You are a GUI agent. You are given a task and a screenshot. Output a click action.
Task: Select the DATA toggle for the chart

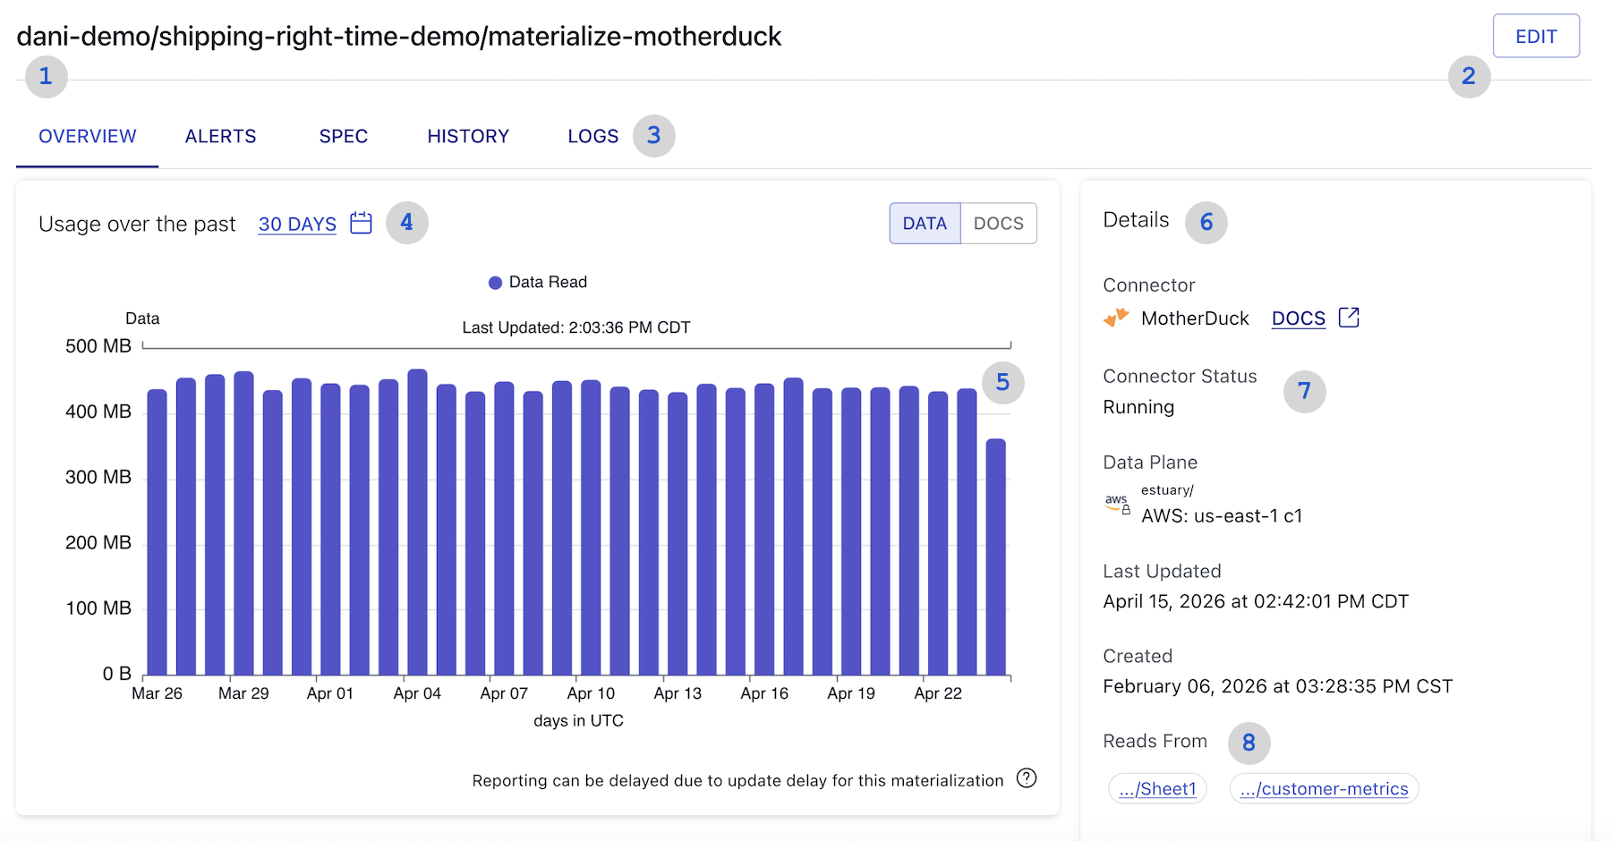point(925,224)
